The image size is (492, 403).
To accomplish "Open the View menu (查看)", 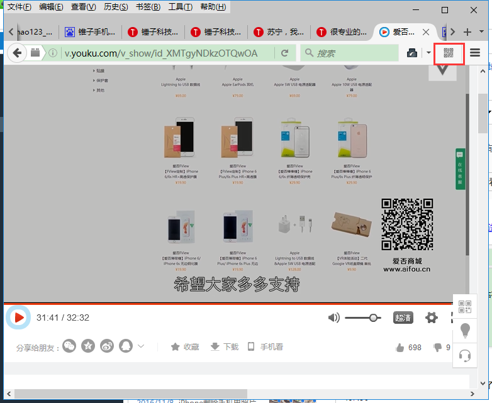I will (83, 6).
